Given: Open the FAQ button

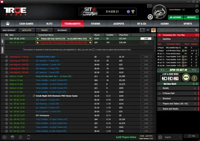Looking at the screenshot, I should pyautogui.click(x=191, y=136).
